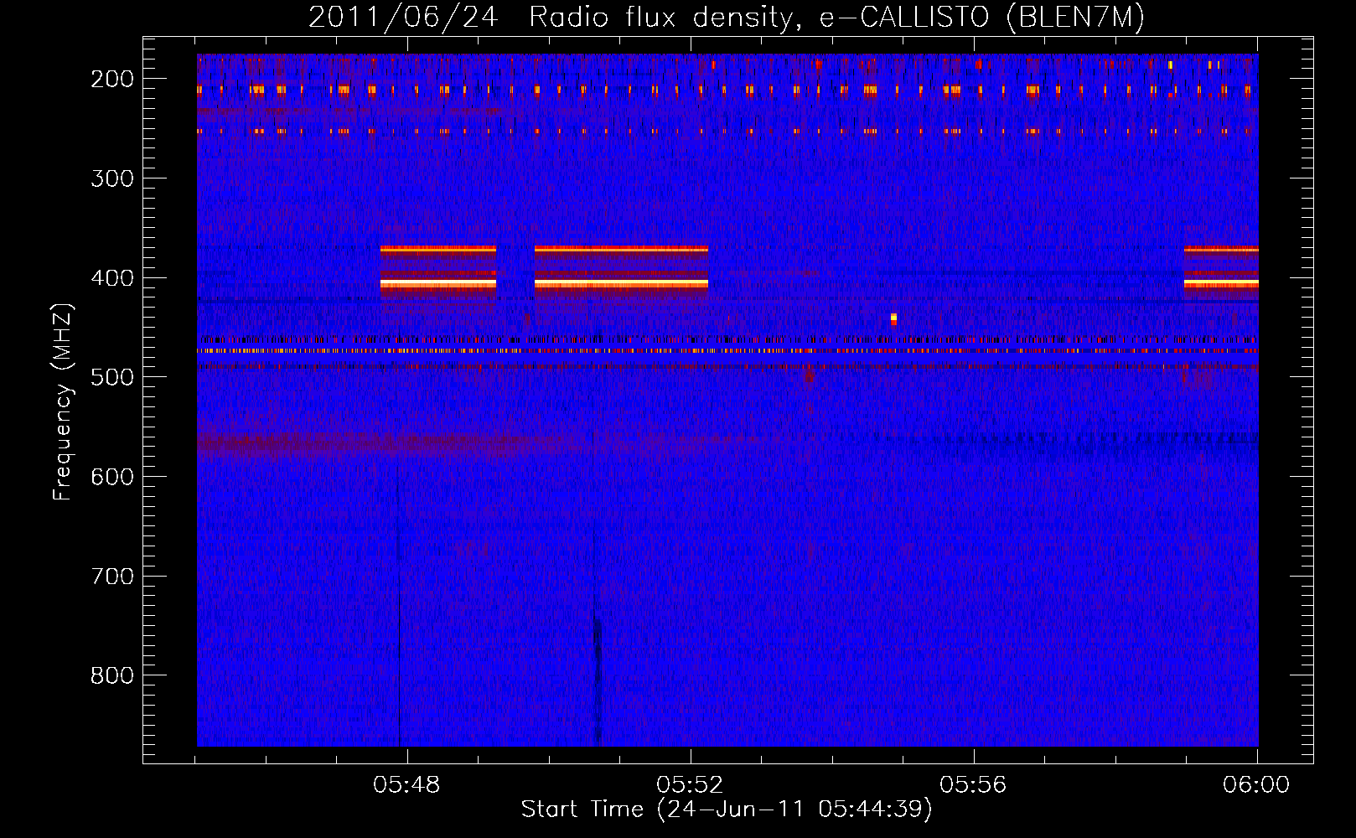Click the 800 frequency tick label
This screenshot has height=838, width=1356.
tap(112, 675)
